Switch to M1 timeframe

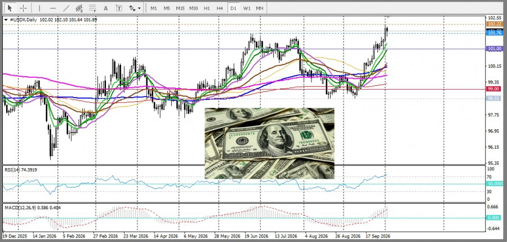154,8
